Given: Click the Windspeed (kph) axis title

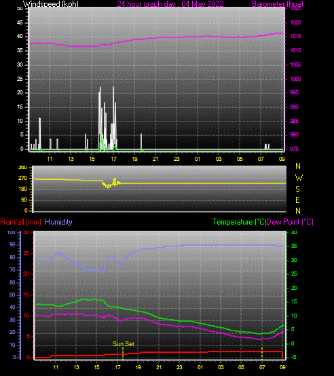Looking at the screenshot, I should (x=51, y=4).
